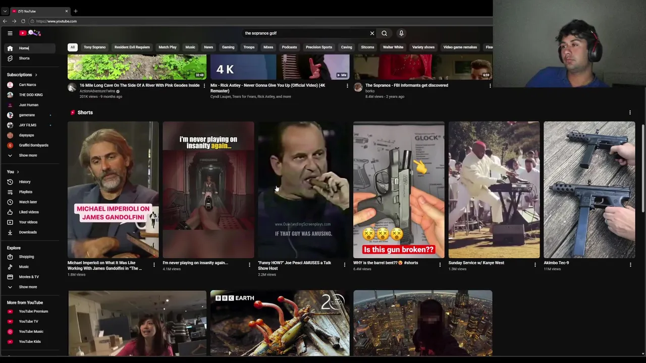
Task: Select the Precision Sports chip
Action: pyautogui.click(x=319, y=47)
